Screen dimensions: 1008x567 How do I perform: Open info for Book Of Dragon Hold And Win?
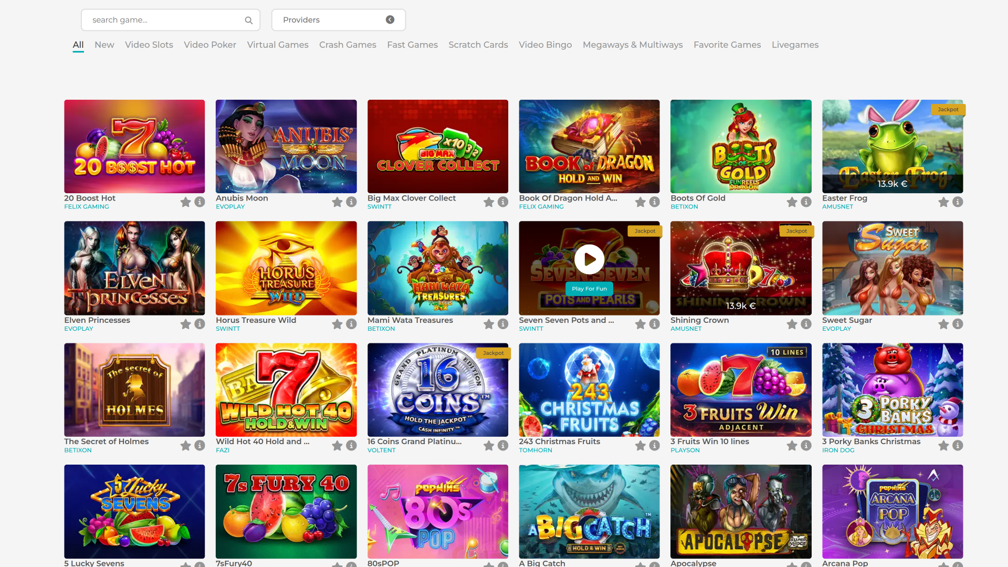coord(654,202)
